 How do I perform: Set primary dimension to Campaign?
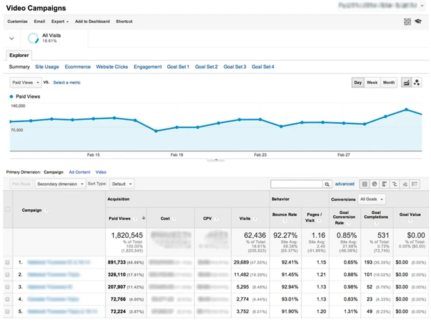click(53, 172)
